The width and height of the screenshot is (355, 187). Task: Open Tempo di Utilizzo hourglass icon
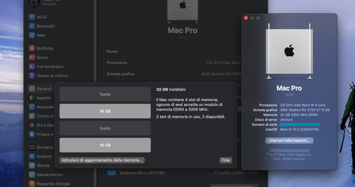(32, 75)
